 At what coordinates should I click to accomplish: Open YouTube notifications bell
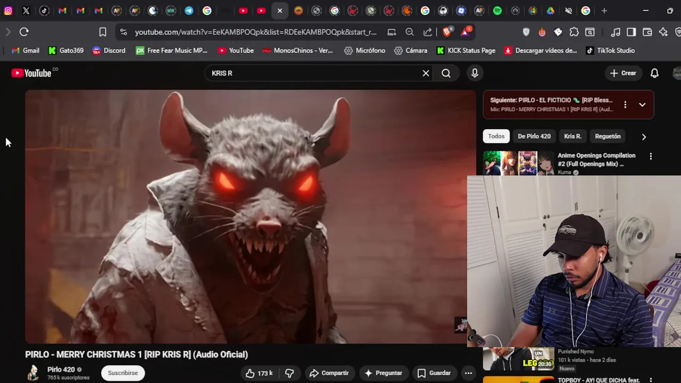click(654, 73)
